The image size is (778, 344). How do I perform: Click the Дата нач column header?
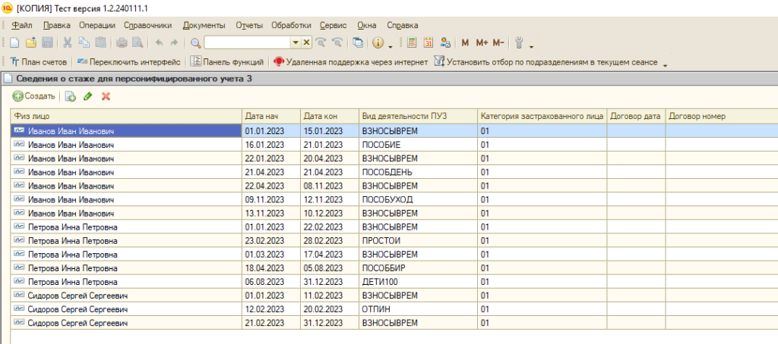click(271, 116)
